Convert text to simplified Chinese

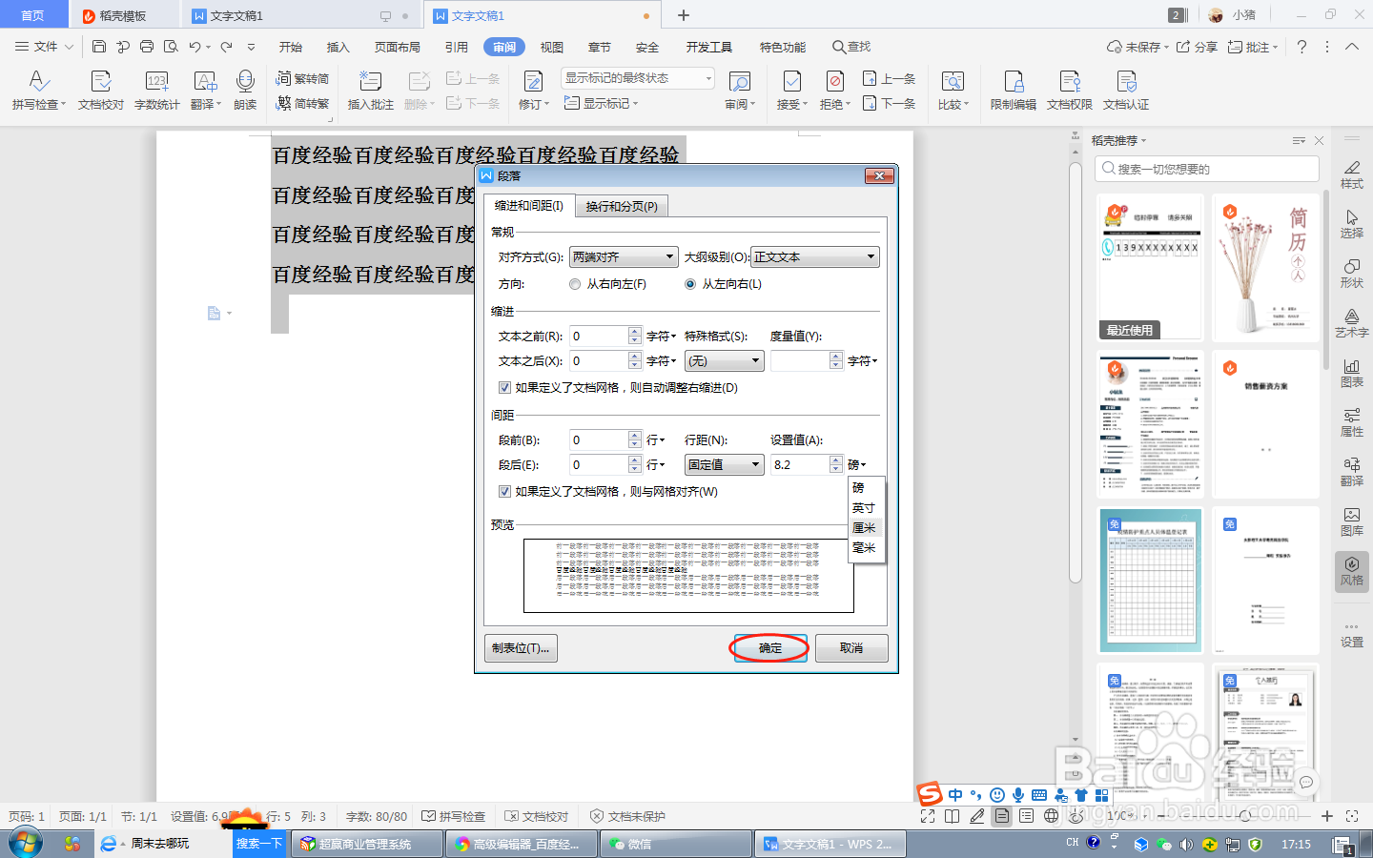(302, 103)
